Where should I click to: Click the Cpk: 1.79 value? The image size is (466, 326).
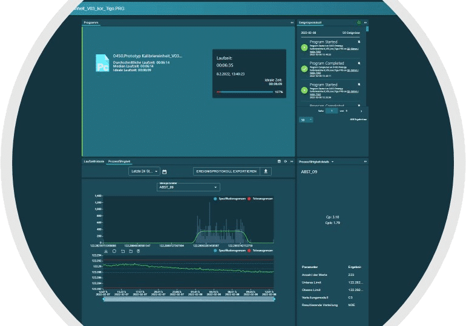[333, 223]
